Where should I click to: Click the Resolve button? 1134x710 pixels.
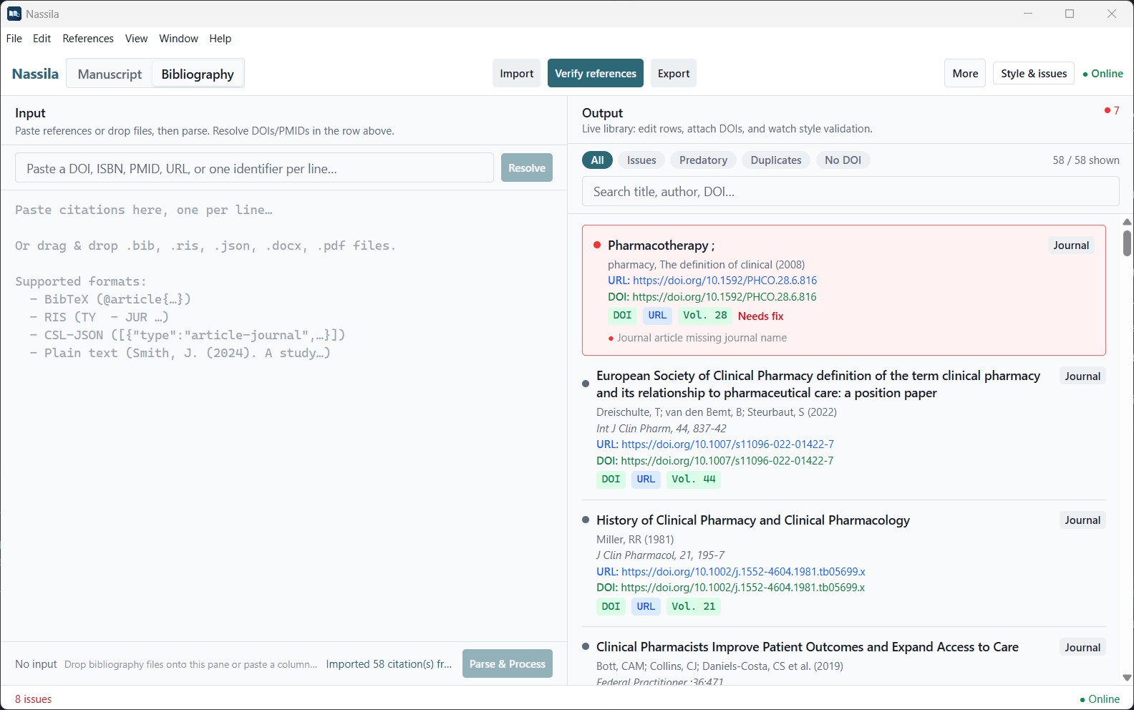click(x=527, y=167)
